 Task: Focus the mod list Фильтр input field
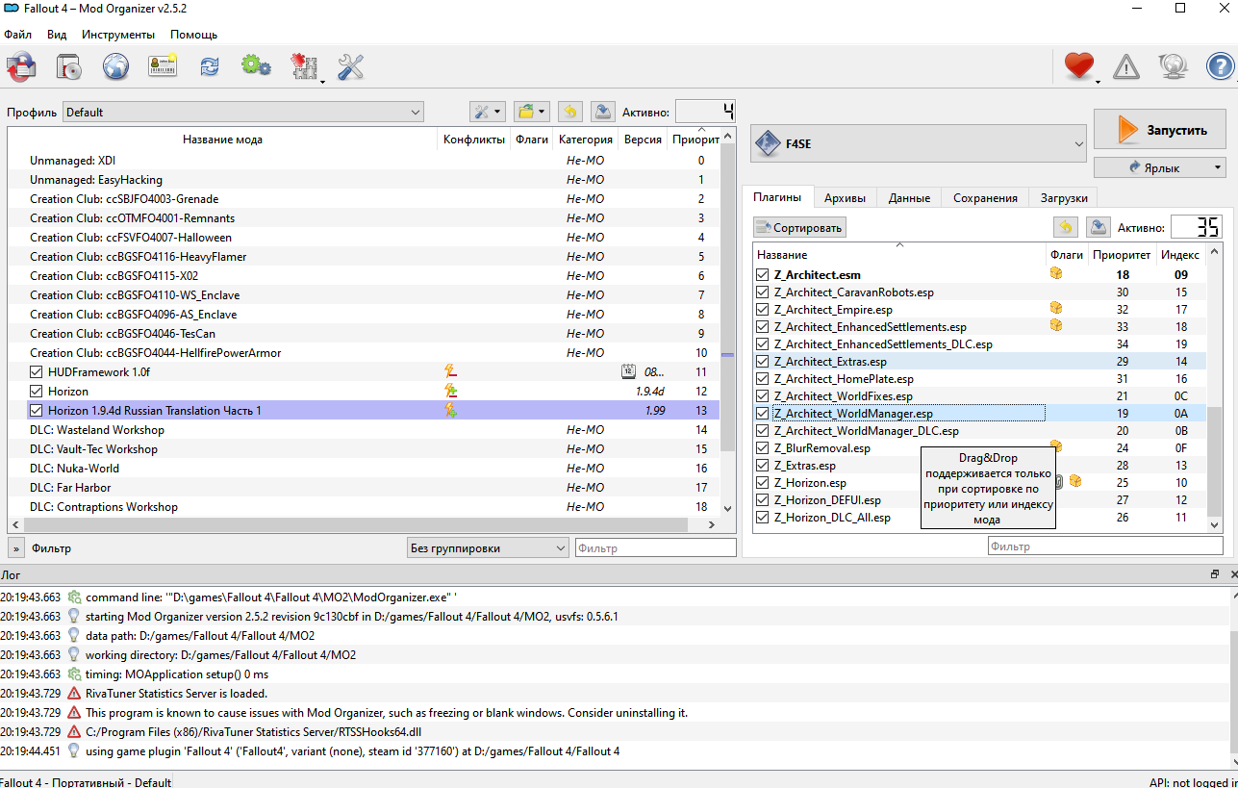coord(655,548)
